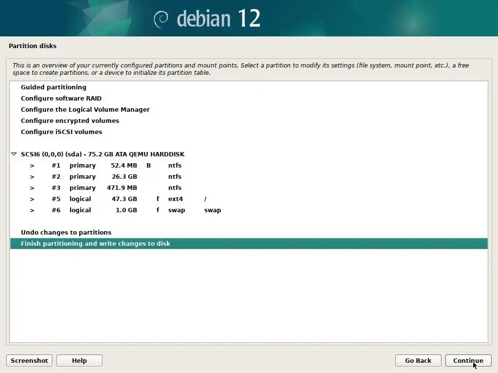498x373 pixels.
Task: Click the bootable flag B on partition #1
Action: coord(148,165)
